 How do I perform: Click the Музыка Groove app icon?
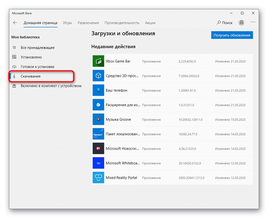click(x=98, y=119)
